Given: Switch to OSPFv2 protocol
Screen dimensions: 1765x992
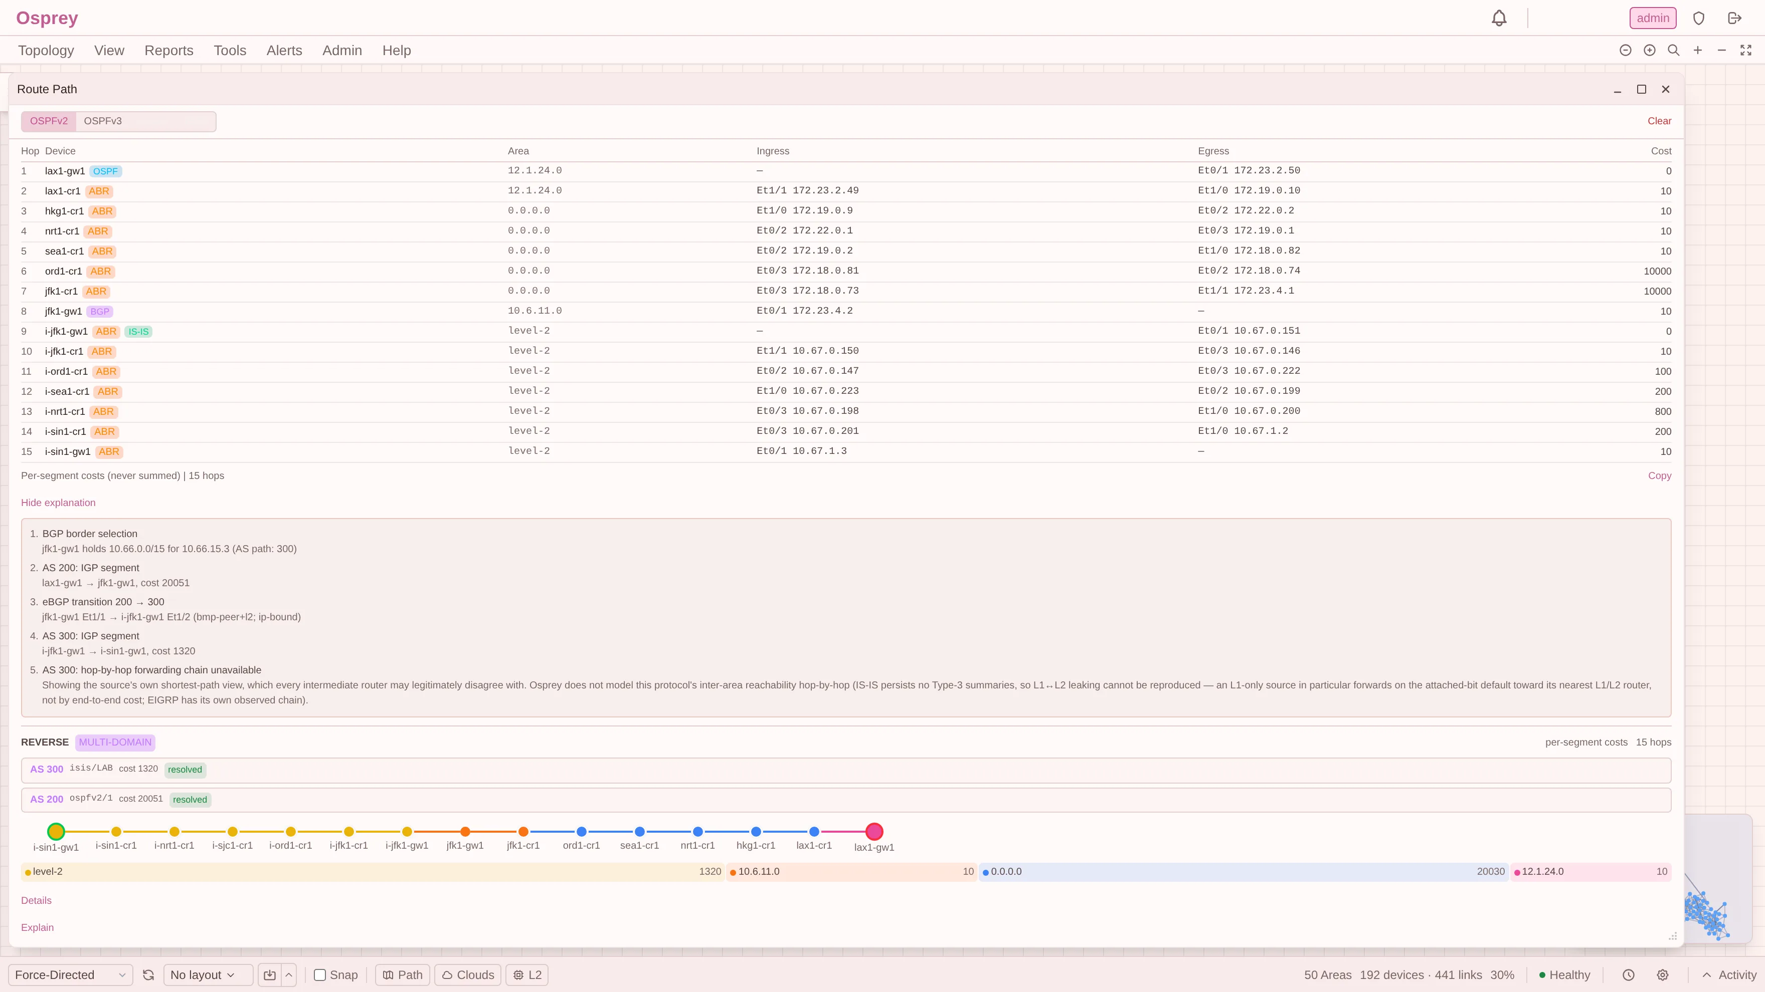Looking at the screenshot, I should click(49, 121).
